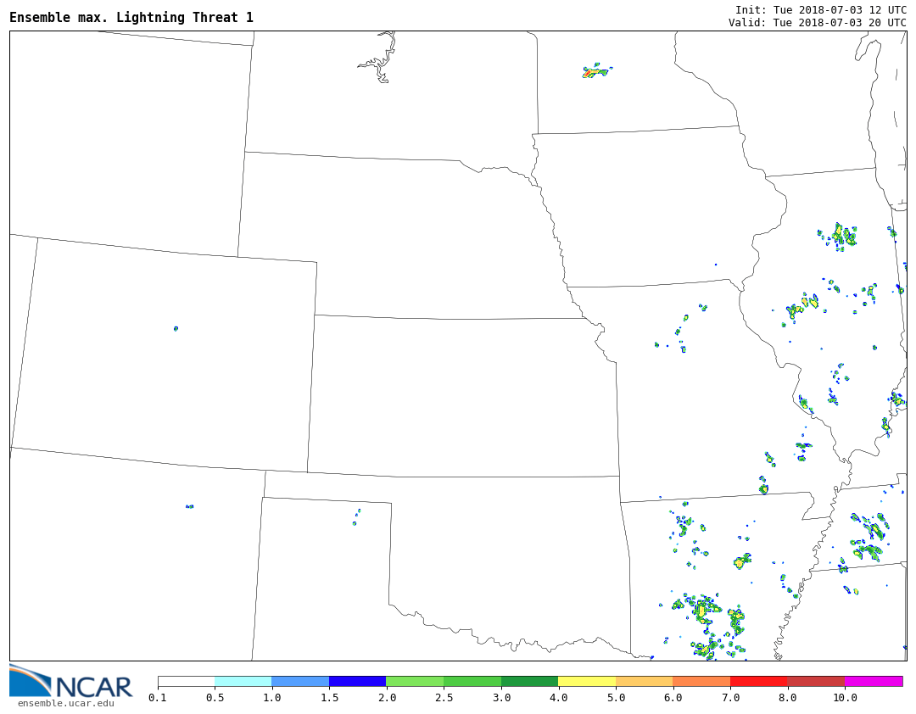
Task: Click the NCAR logo
Action: click(x=71, y=683)
